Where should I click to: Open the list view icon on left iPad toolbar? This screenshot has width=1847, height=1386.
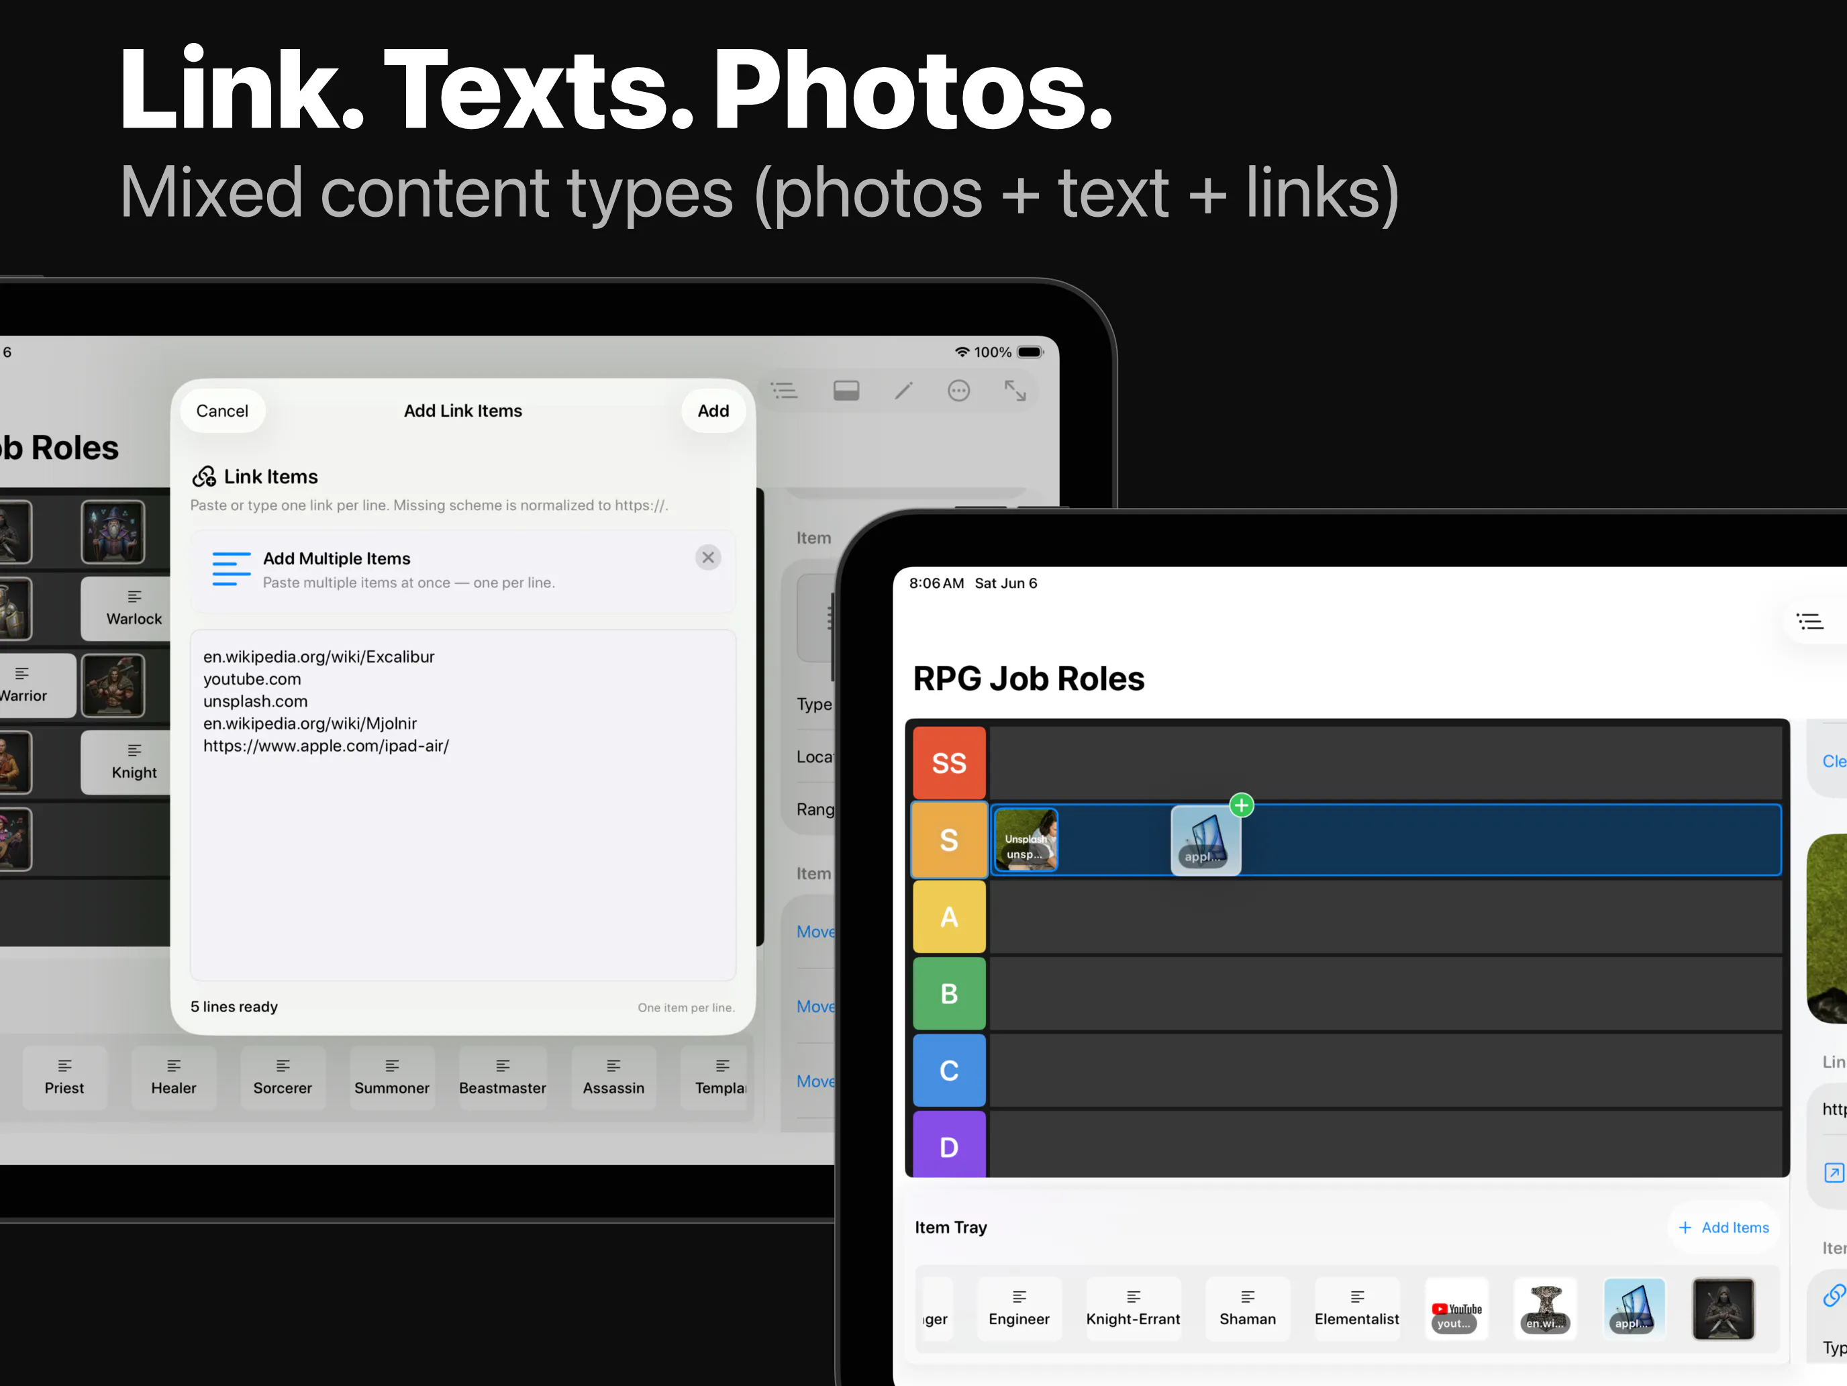[784, 391]
